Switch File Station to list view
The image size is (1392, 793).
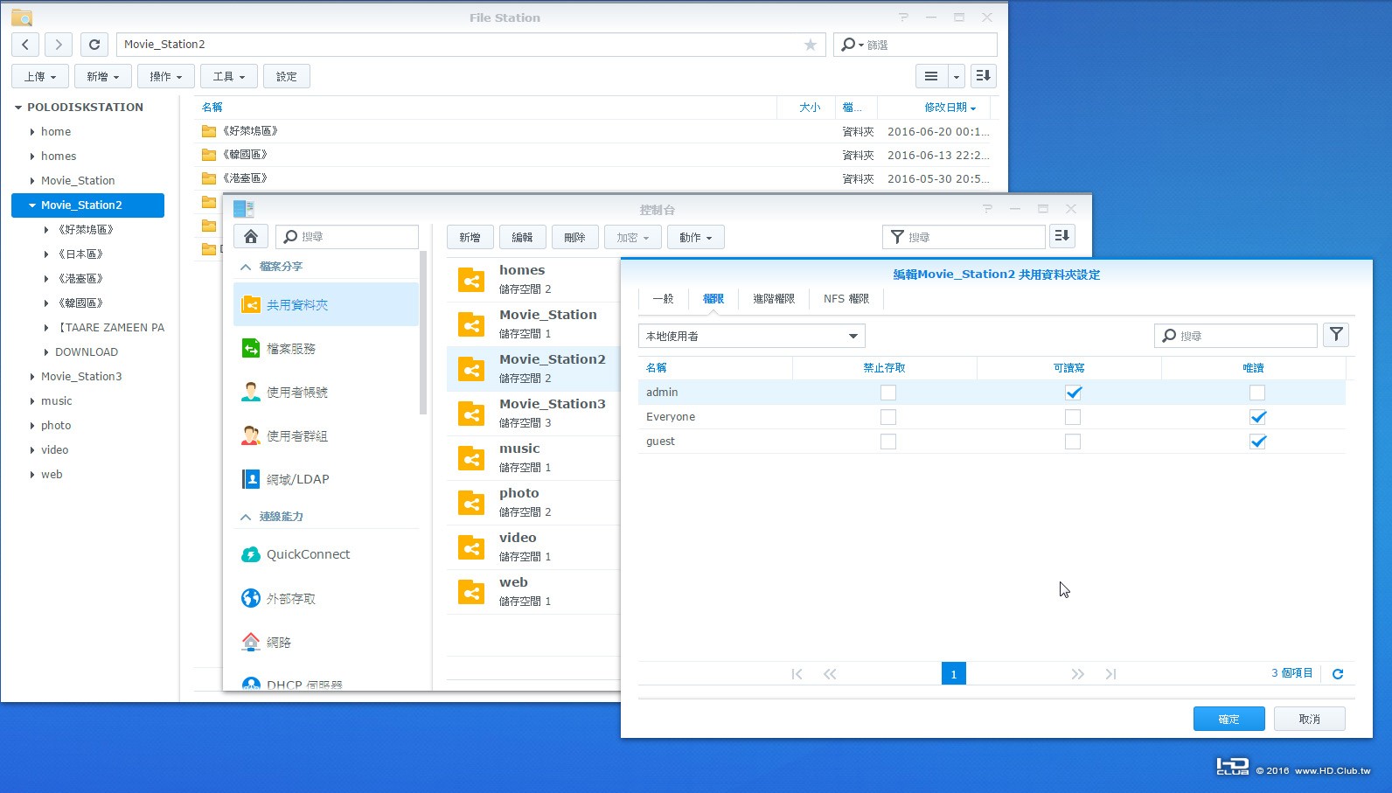click(931, 76)
